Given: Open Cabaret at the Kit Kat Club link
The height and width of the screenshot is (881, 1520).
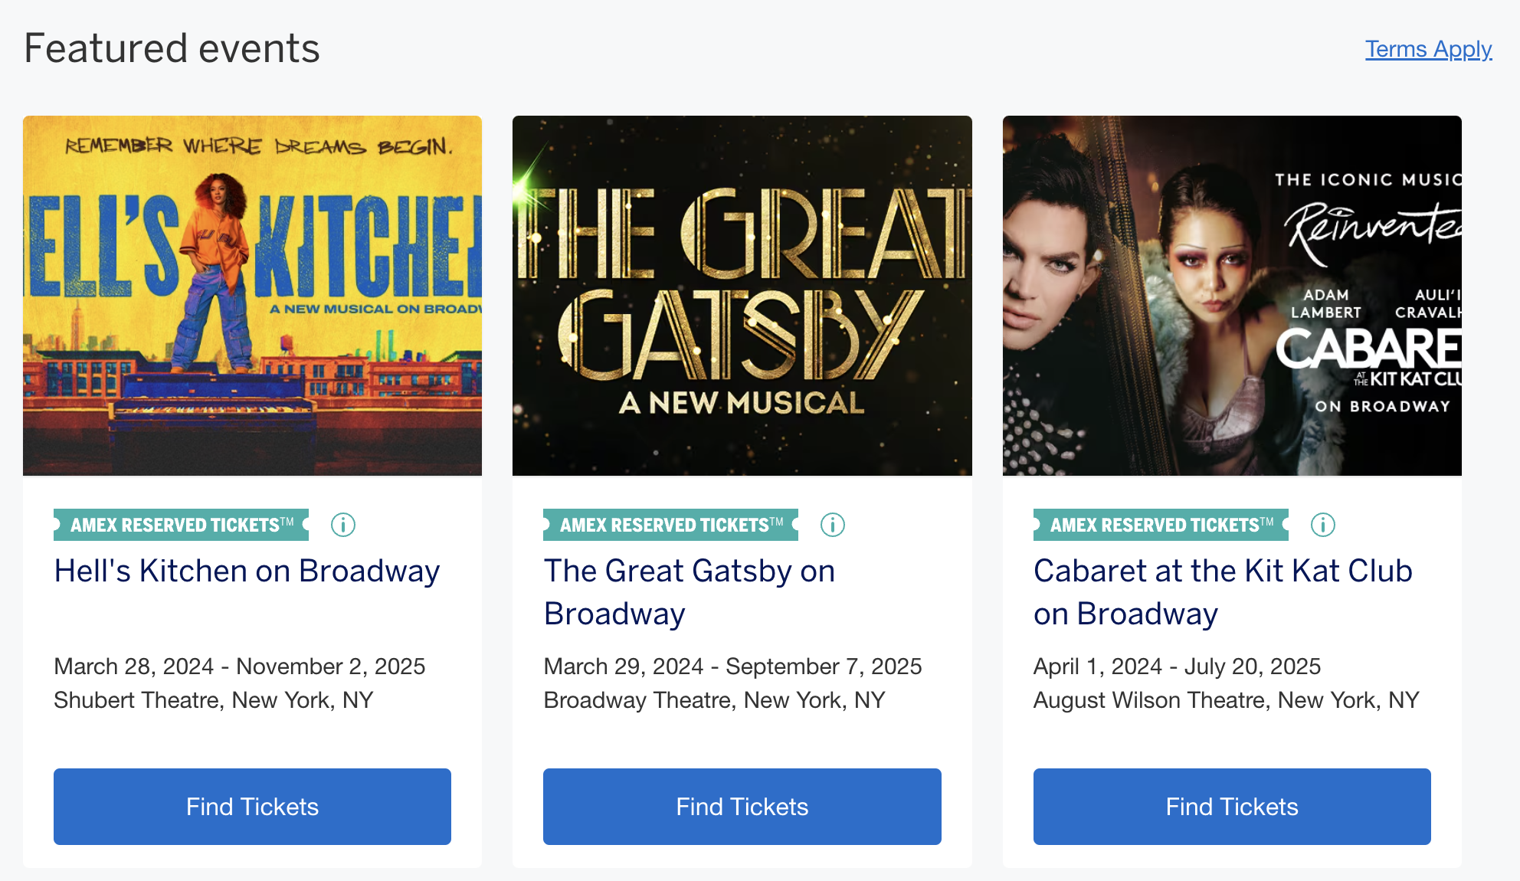Looking at the screenshot, I should coord(1223,591).
